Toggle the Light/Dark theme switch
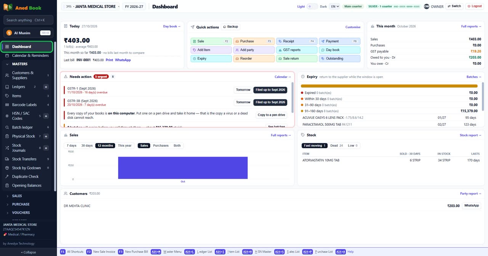The width and height of the screenshot is (488, 256). pos(312,6)
